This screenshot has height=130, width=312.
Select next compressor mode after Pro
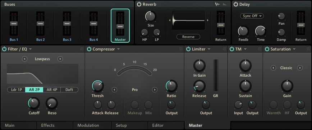[x=155, y=90]
